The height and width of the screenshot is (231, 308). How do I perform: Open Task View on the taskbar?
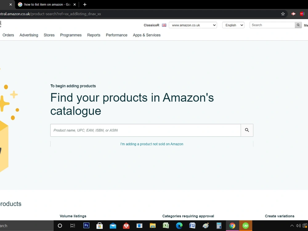73,226
